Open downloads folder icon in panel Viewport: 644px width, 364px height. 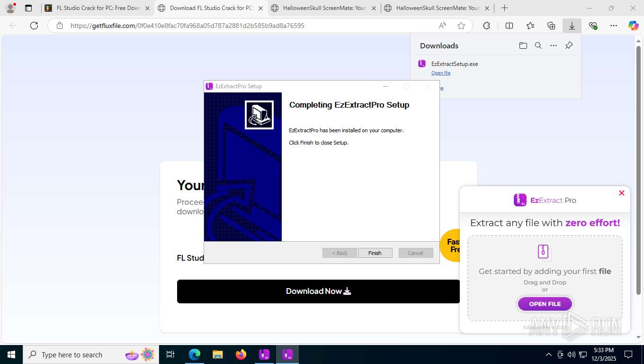pyautogui.click(x=523, y=45)
